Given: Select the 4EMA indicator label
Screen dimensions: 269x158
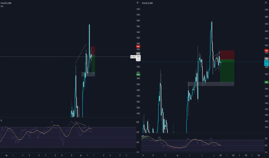Looking at the screenshot, I should [2, 6].
